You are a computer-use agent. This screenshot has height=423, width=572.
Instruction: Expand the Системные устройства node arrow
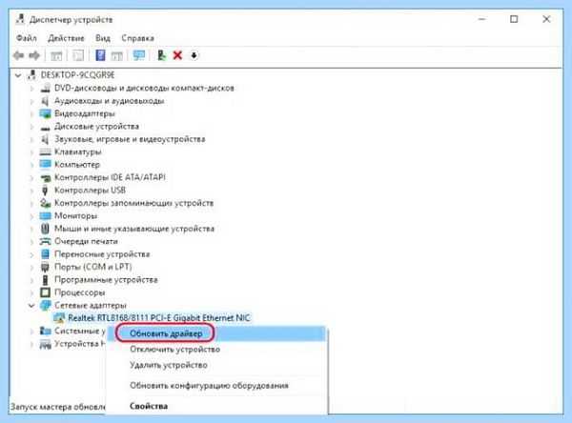pos(31,332)
